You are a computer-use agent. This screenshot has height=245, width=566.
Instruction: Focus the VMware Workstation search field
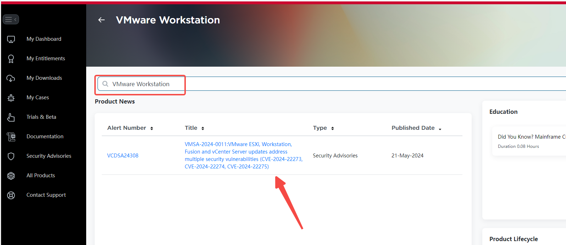pos(332,84)
